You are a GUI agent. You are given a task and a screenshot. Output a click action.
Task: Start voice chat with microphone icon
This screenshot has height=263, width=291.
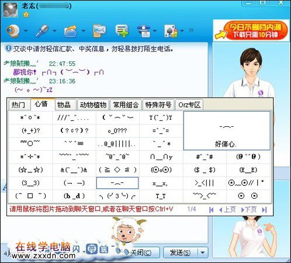pos(42,30)
